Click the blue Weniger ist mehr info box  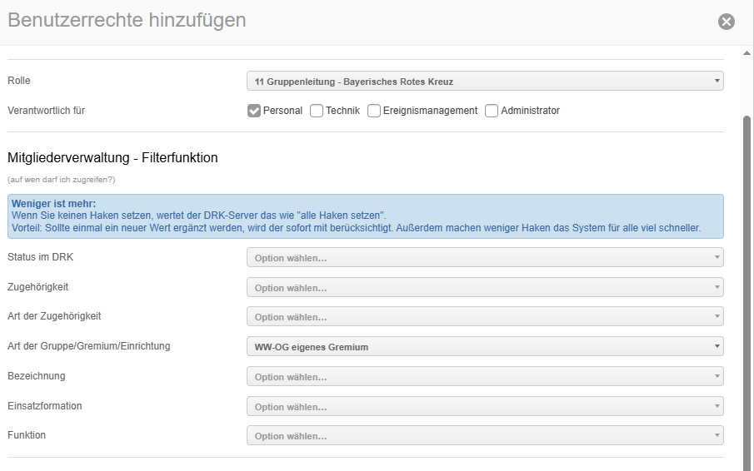[365, 216]
